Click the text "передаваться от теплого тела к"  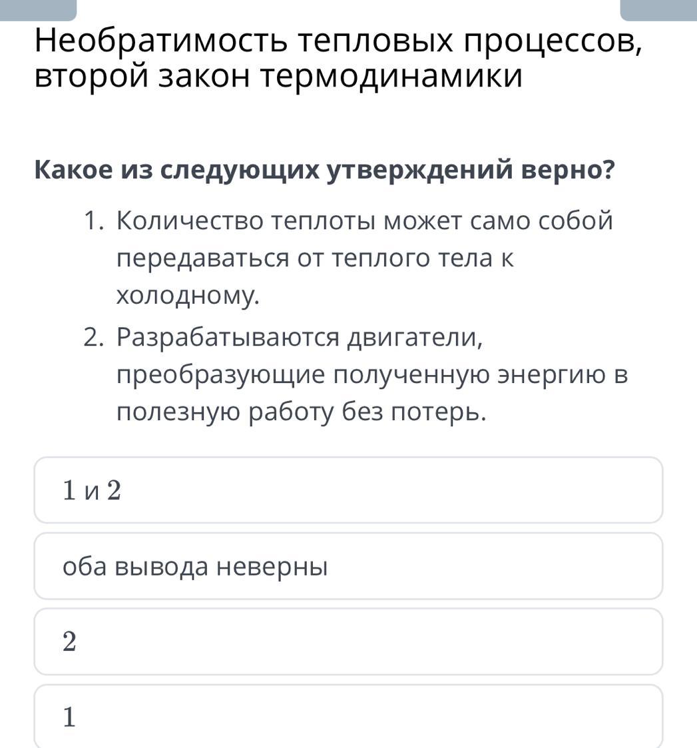click(x=316, y=258)
